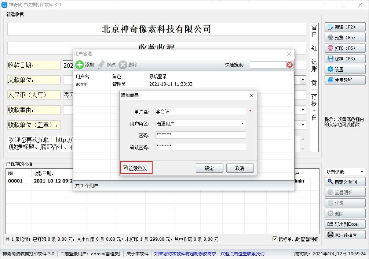Click the green Add user icon
The height and width of the screenshot is (259, 369).
[x=80, y=65]
